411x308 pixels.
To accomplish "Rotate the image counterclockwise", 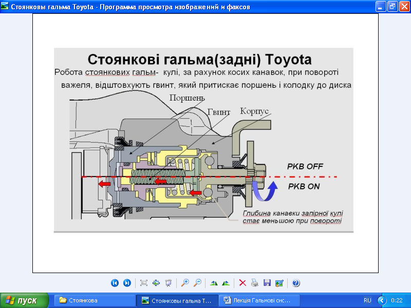I will coord(226,283).
